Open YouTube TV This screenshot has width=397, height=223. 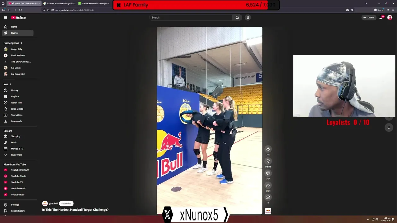(x=18, y=182)
